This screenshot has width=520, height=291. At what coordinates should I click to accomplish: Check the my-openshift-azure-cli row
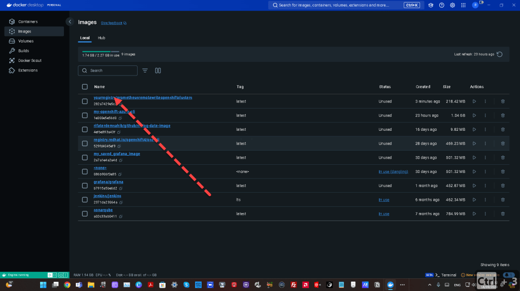85,116
